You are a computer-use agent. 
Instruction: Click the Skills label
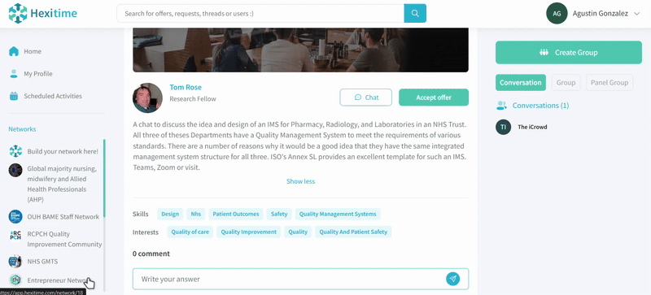[140, 214]
